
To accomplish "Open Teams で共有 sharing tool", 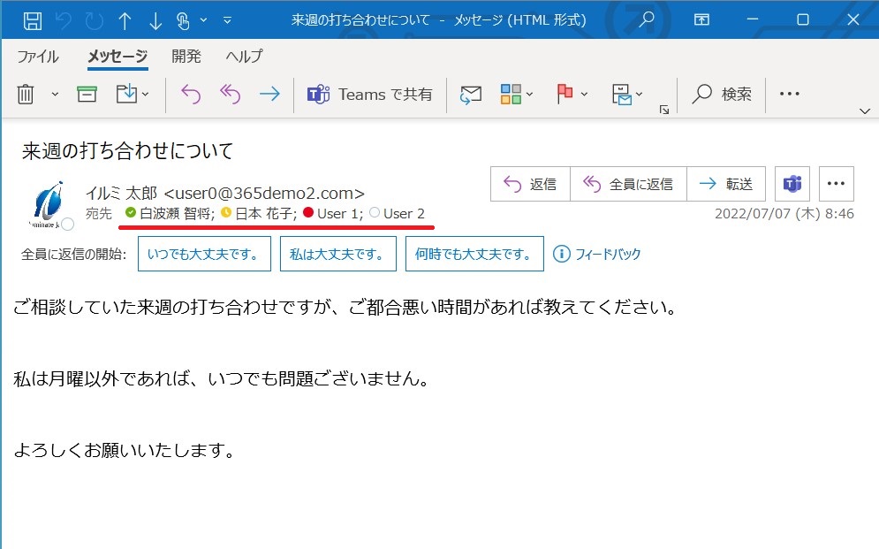I will [368, 93].
